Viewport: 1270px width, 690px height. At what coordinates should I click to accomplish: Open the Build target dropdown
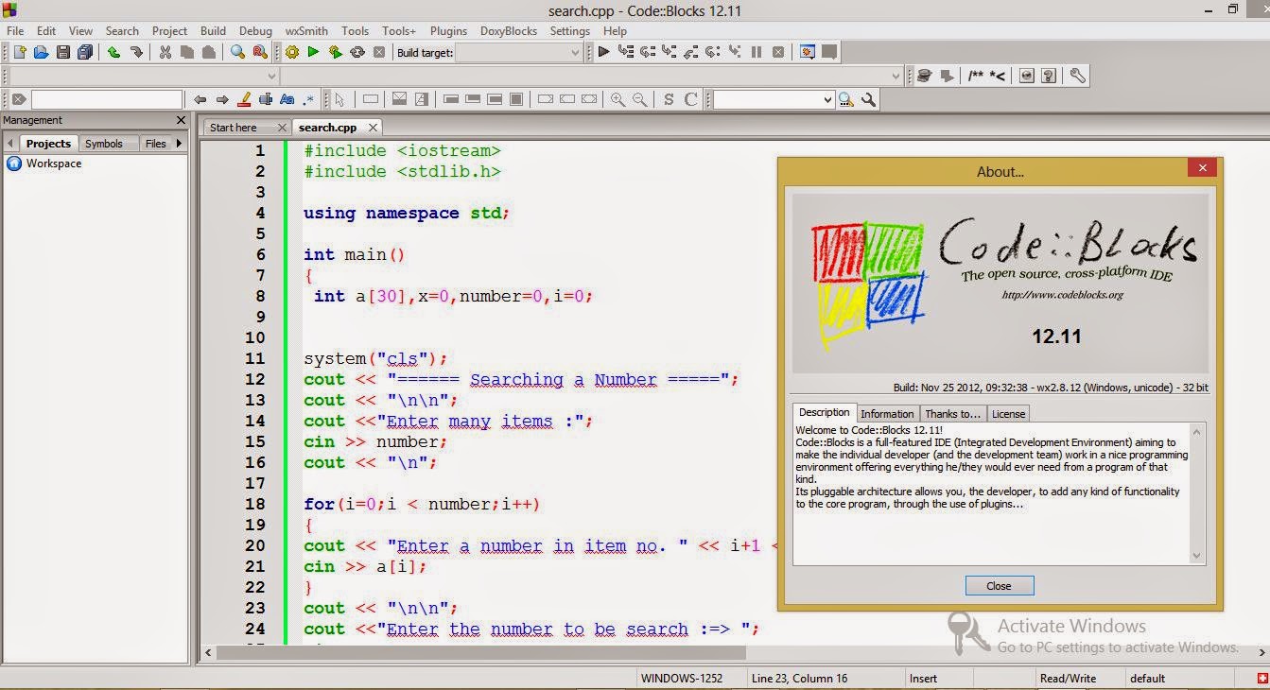pyautogui.click(x=575, y=53)
